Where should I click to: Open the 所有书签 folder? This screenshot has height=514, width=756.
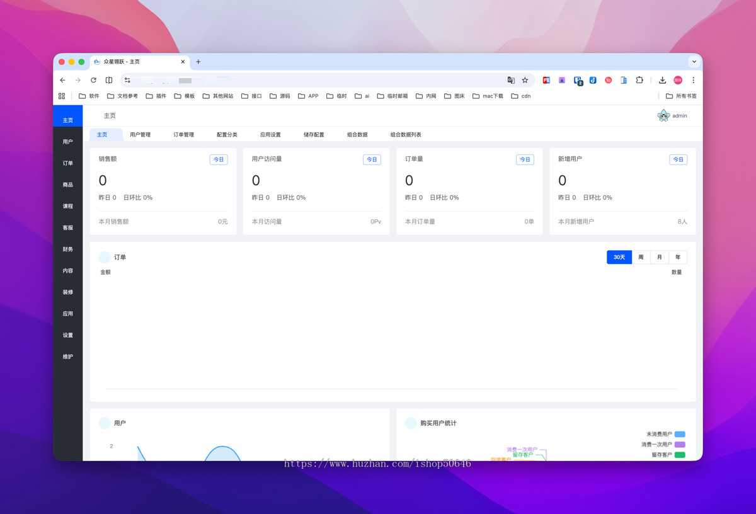point(681,96)
